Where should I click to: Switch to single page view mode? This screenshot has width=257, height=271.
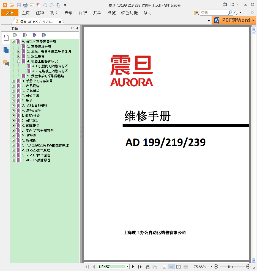coord(165,267)
